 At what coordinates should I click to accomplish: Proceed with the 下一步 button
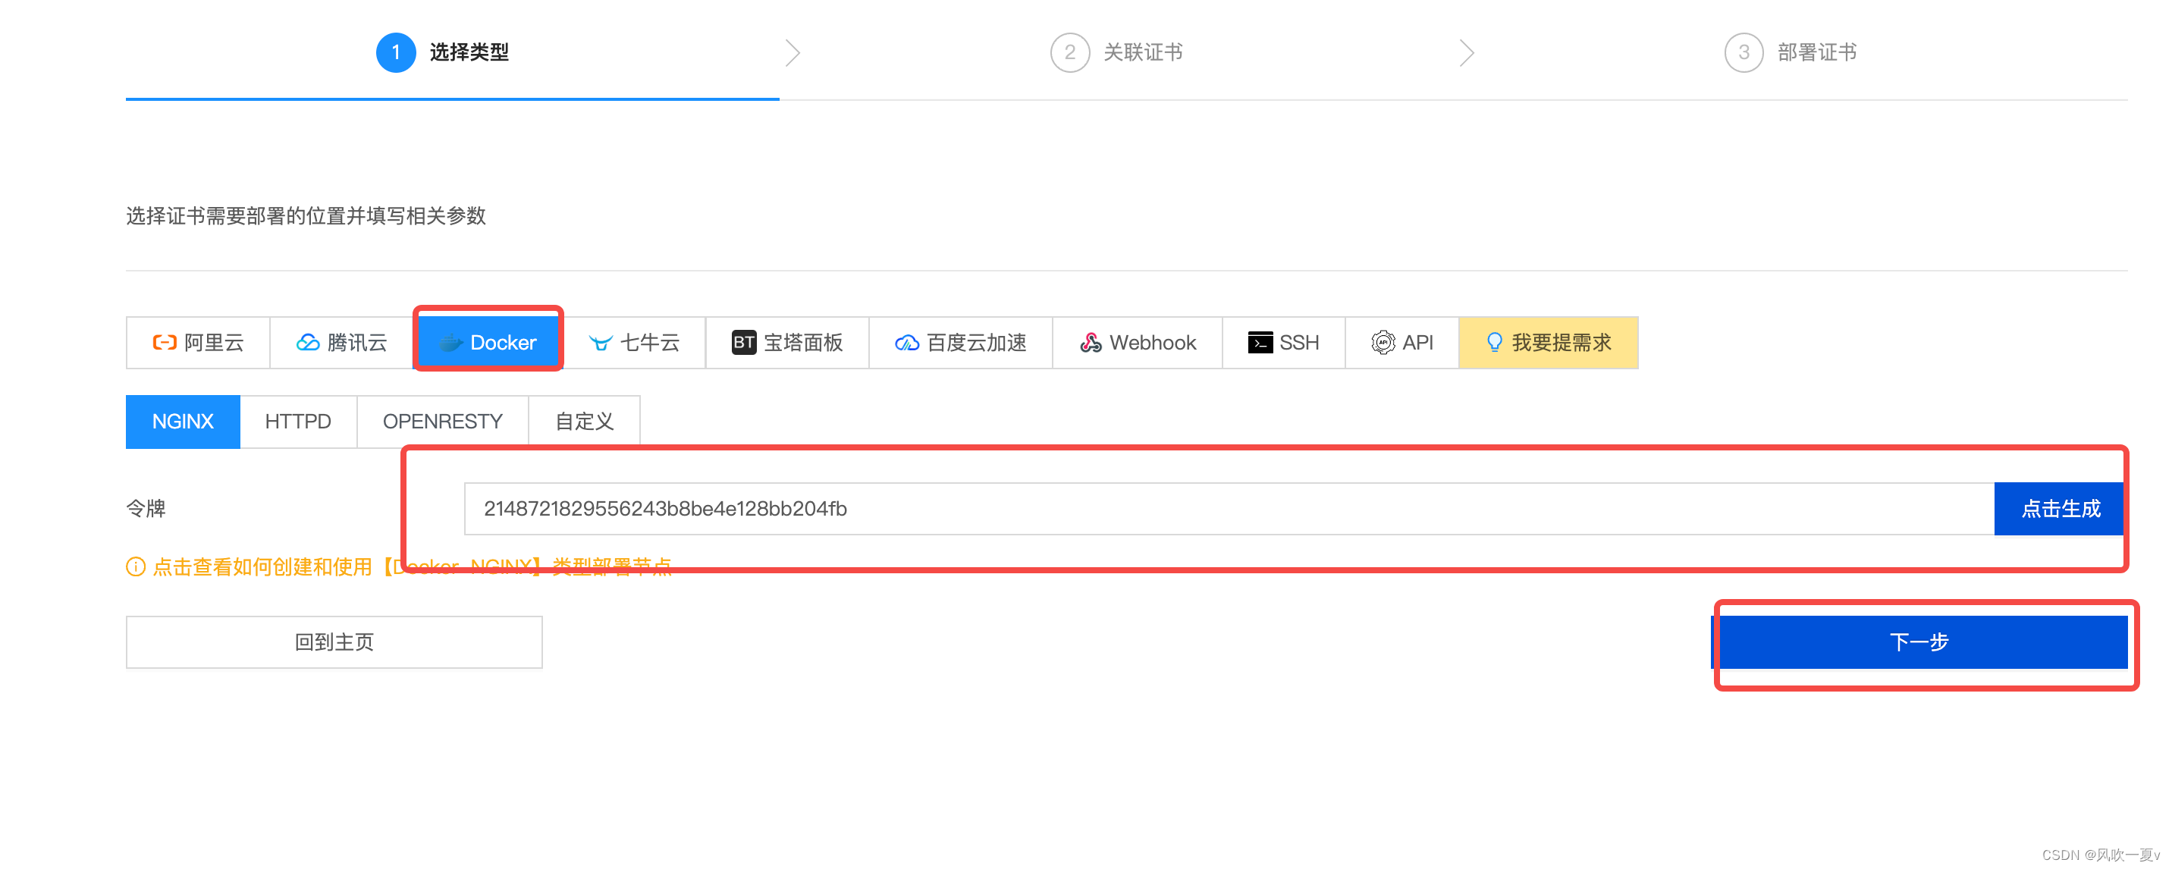(x=1920, y=642)
